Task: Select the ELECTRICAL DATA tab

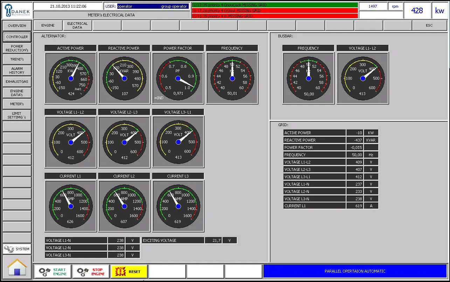Action: pos(77,25)
